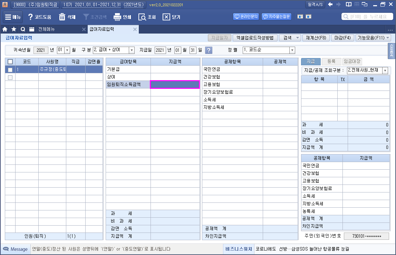Click the 닫기 X box icon

pyautogui.click(x=166, y=17)
